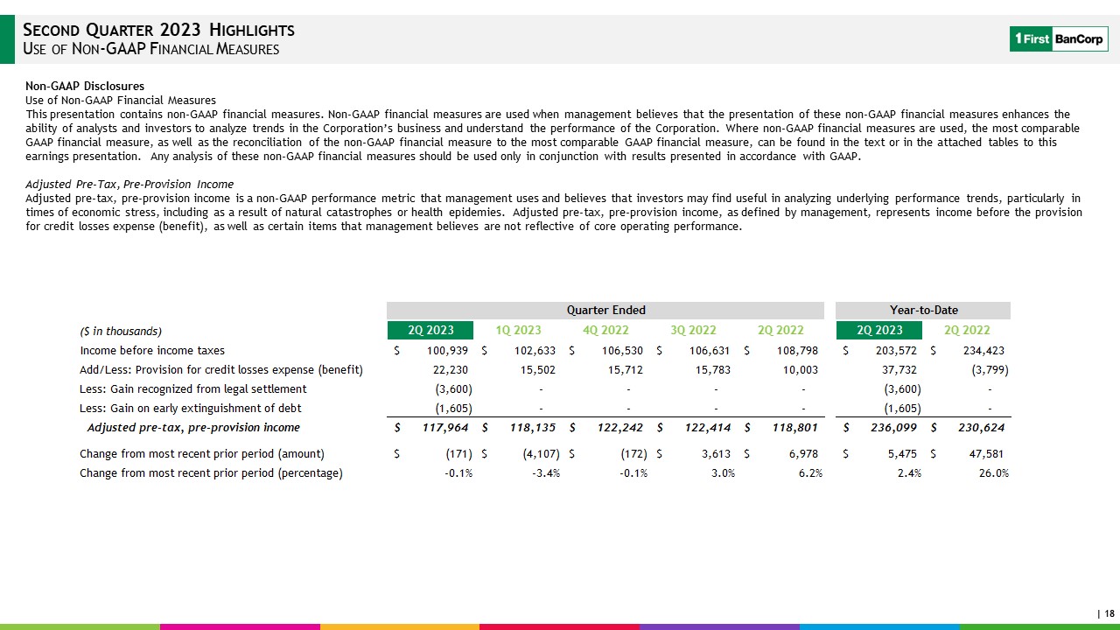Click the blue segment of the bottom strip
The image size is (1120, 630).
coord(879,626)
